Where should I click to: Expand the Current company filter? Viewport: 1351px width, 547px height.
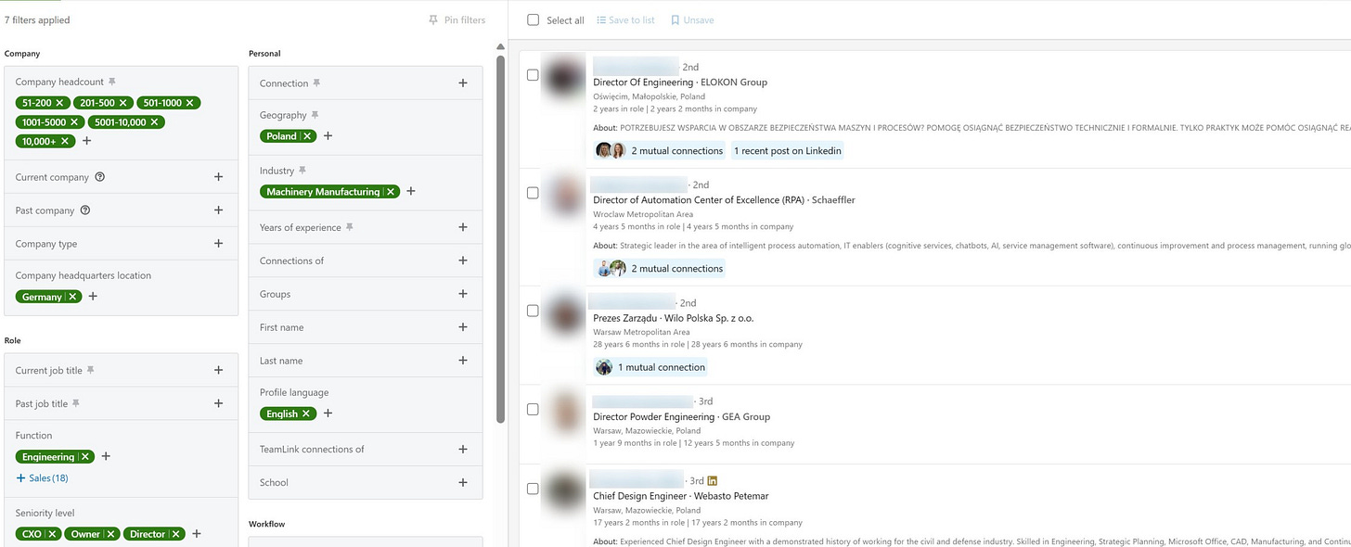(219, 177)
